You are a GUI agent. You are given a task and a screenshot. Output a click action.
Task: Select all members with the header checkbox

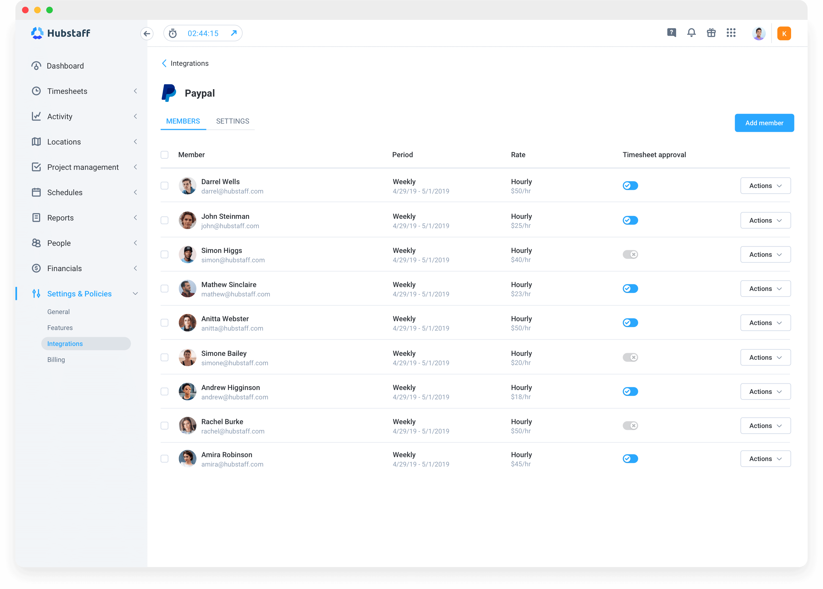point(164,154)
